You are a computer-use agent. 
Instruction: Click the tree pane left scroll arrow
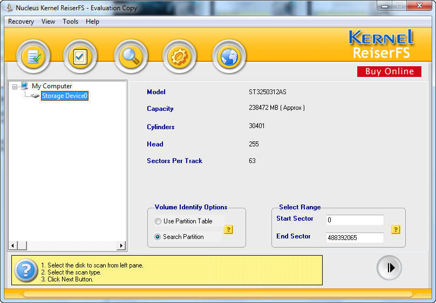click(x=12, y=245)
